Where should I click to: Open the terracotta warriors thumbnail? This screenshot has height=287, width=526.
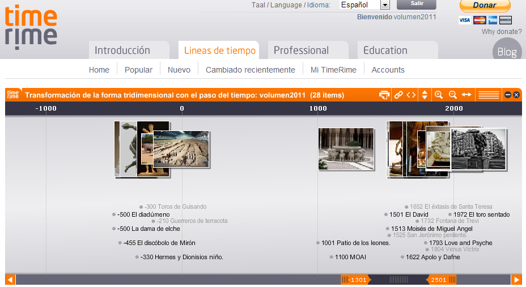pos(181,149)
